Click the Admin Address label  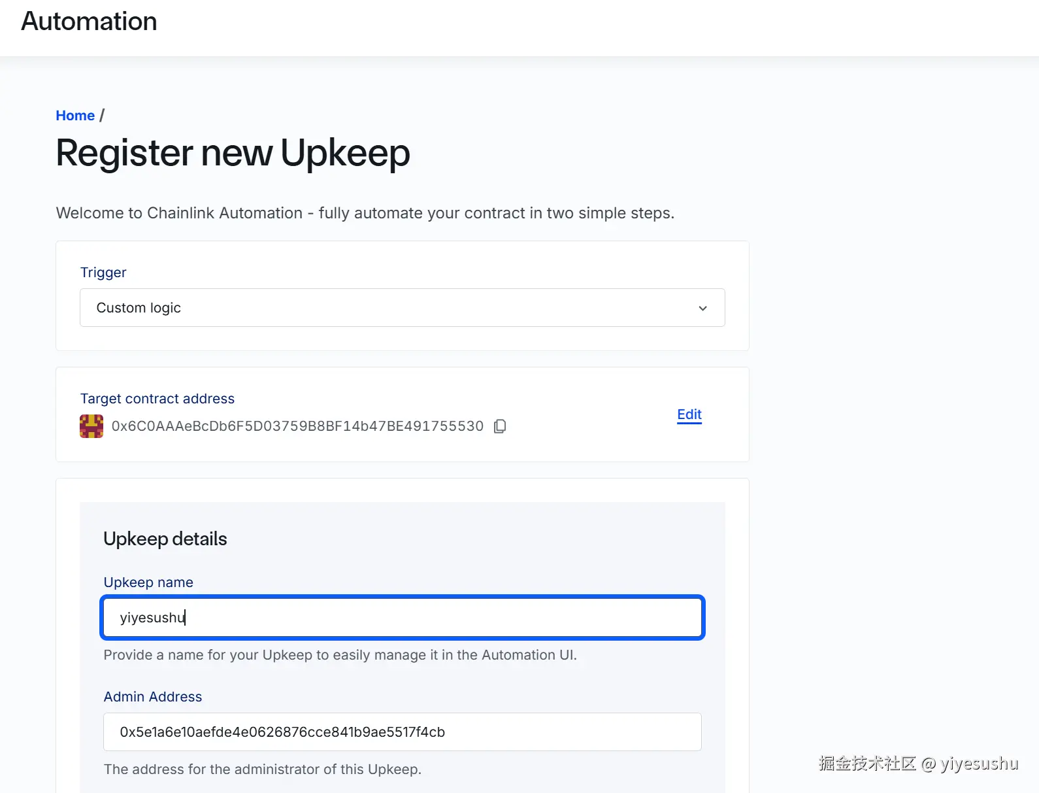pyautogui.click(x=153, y=697)
